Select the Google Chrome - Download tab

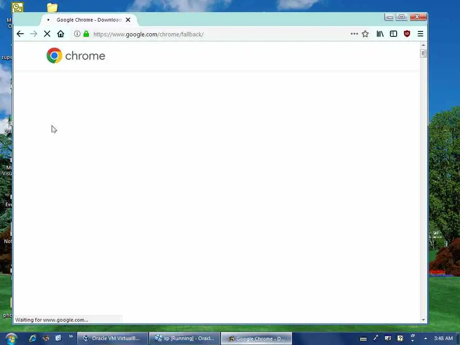[x=89, y=20]
